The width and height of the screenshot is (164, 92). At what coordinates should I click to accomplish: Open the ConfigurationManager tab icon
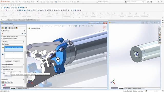9,28
